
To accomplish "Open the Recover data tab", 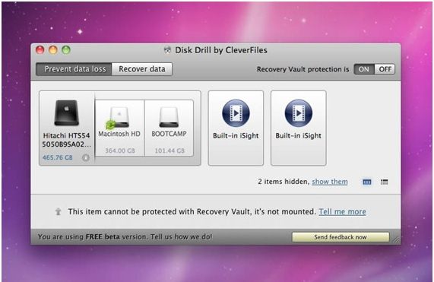I will tap(142, 69).
